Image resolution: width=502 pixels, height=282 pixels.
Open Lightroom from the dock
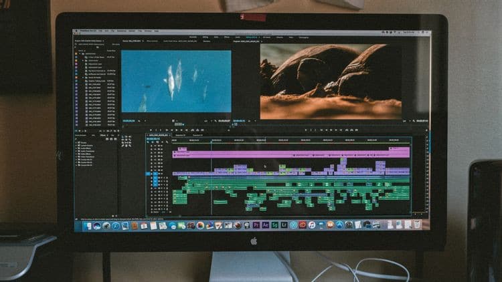tap(284, 225)
